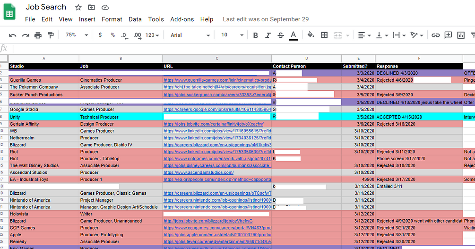Open the text color picker
This screenshot has height=249, width=475.
(x=293, y=35)
